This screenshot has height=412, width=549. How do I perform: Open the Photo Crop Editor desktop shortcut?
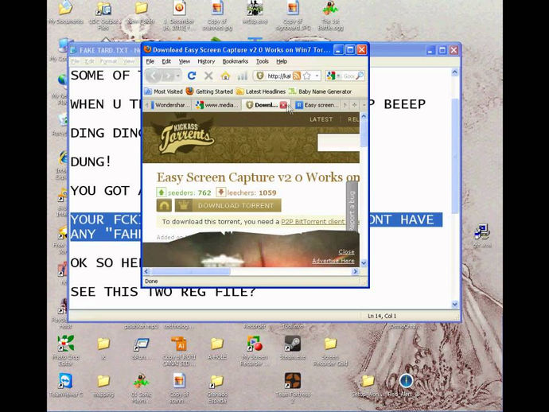[65, 350]
